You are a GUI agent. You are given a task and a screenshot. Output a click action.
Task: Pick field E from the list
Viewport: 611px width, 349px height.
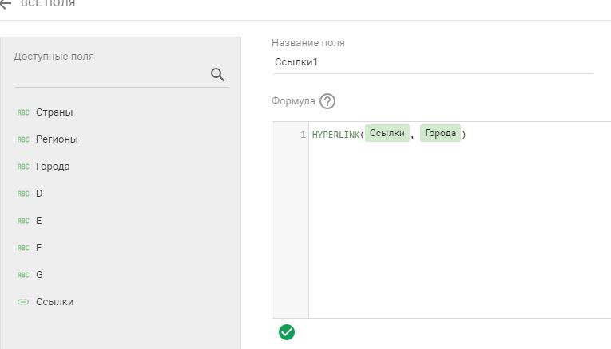click(x=39, y=221)
